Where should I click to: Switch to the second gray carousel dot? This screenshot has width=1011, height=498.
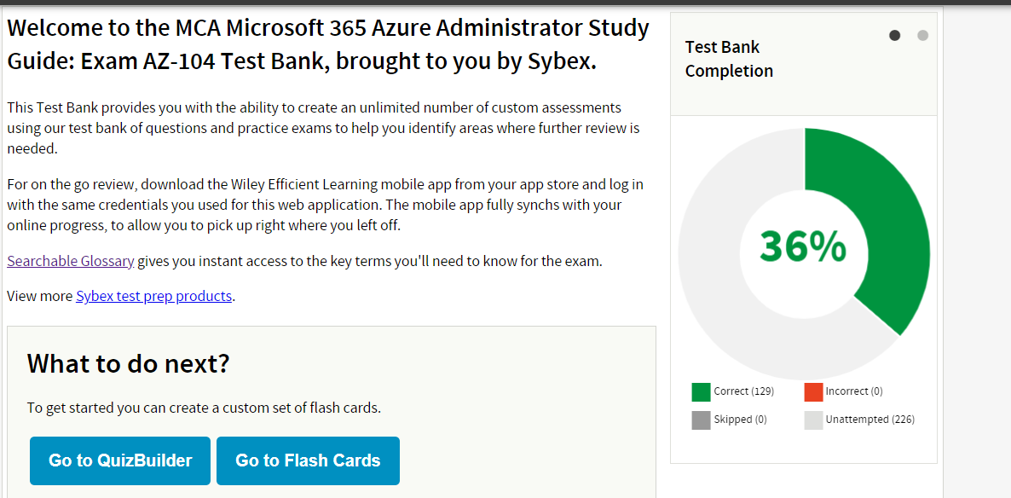922,35
